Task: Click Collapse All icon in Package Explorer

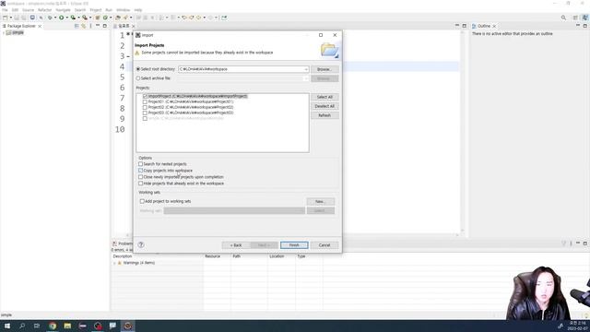Action: tap(77, 26)
